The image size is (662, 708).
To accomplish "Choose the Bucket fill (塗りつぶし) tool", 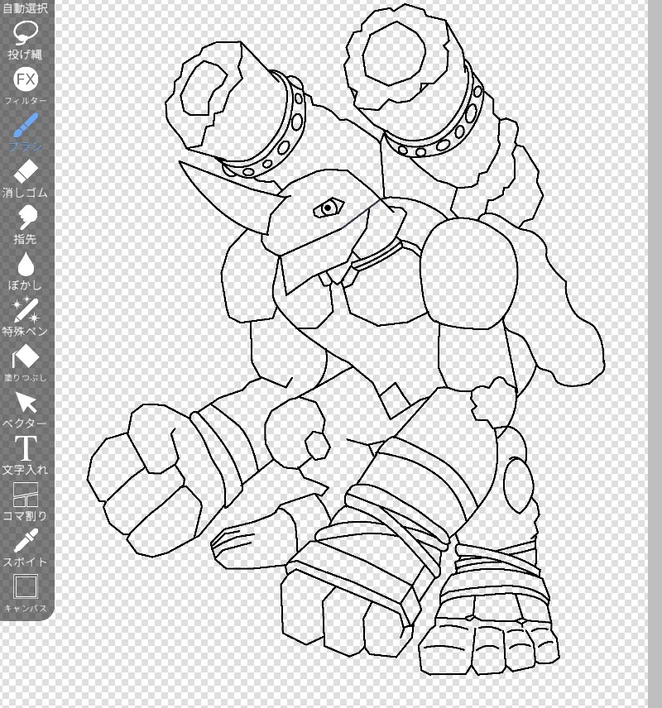I will pos(26,363).
